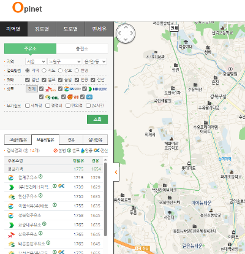Open the 경유 fuel tab

point(71,140)
